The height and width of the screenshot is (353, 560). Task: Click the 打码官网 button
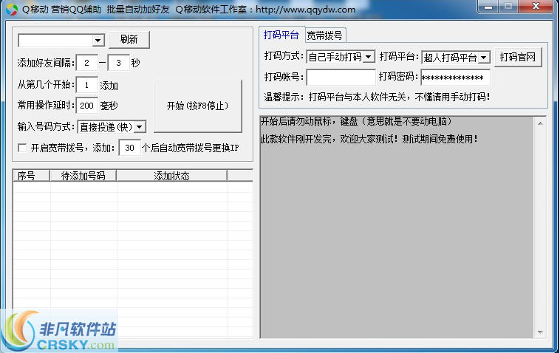(518, 57)
